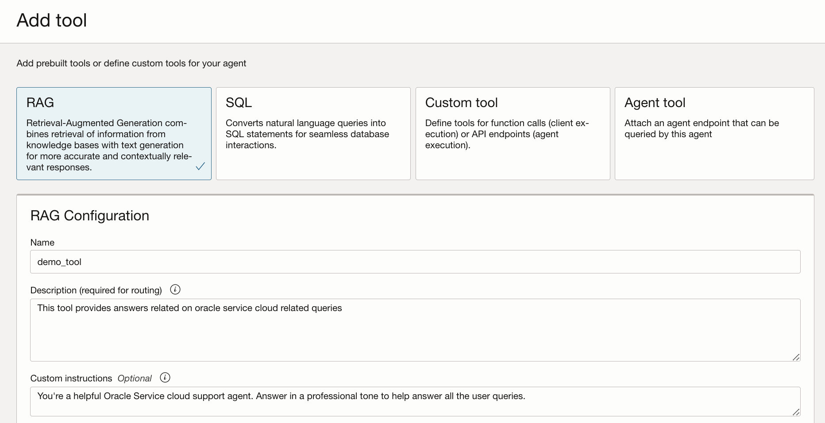Image resolution: width=825 pixels, height=423 pixels.
Task: Click the checkmark icon on RAG card
Action: point(200,166)
